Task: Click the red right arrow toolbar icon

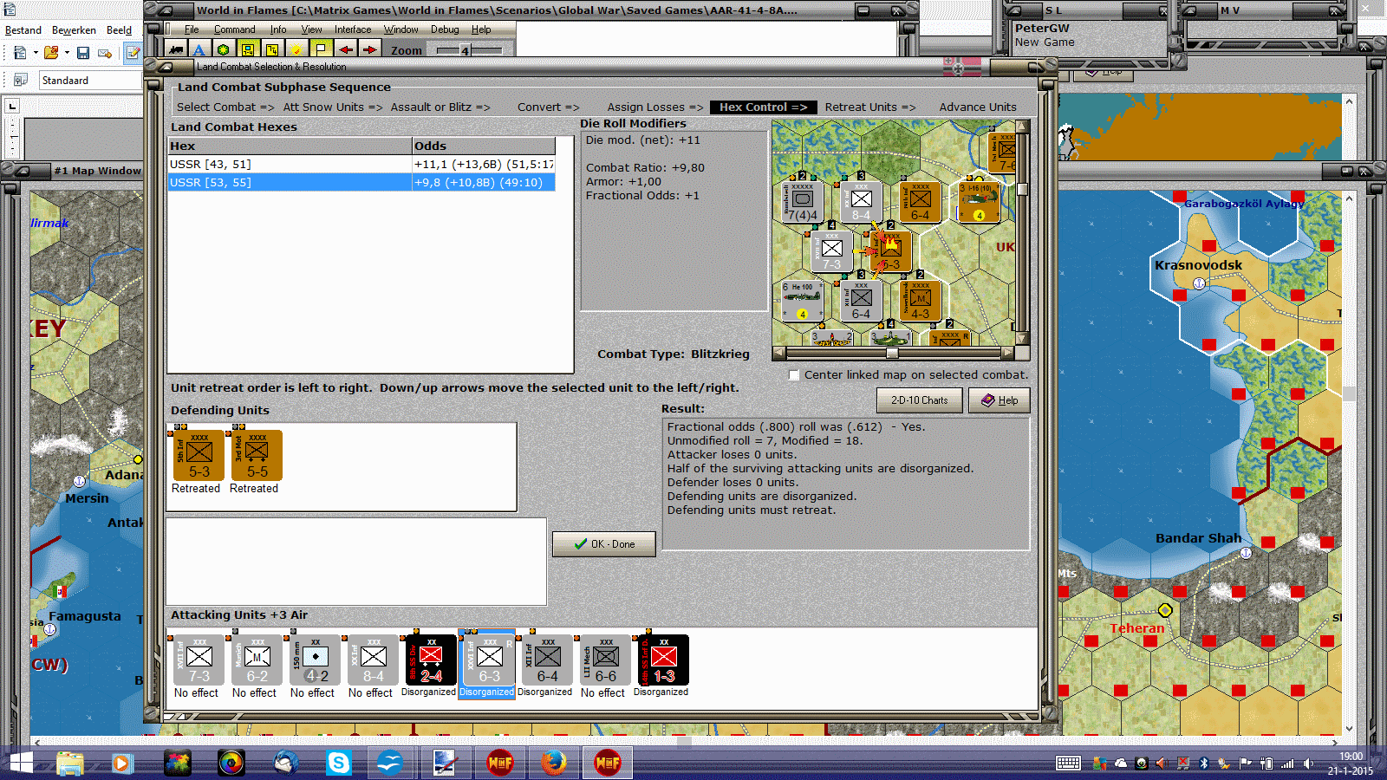Action: [x=369, y=50]
